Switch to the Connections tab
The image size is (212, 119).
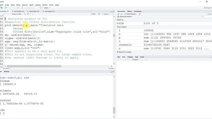pyautogui.click(x=138, y=11)
